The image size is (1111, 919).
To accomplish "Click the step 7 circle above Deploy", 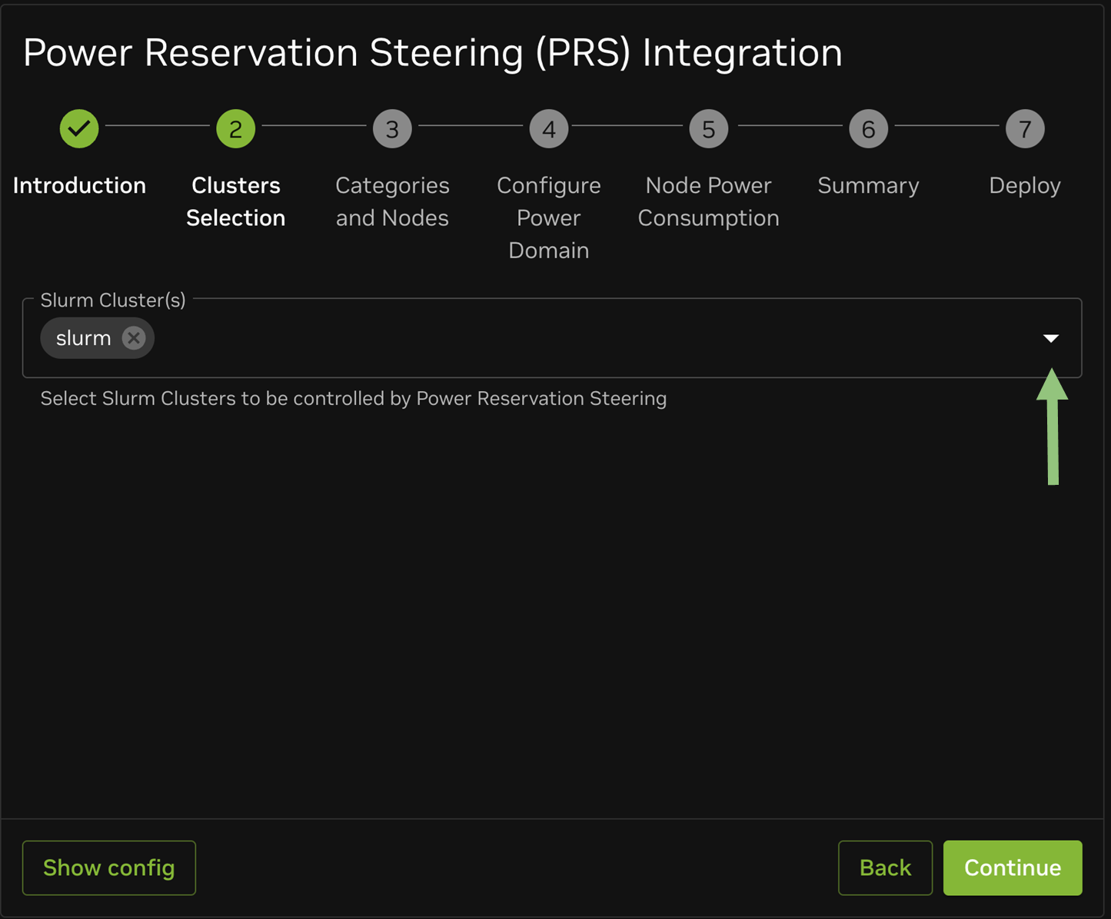I will click(1025, 128).
